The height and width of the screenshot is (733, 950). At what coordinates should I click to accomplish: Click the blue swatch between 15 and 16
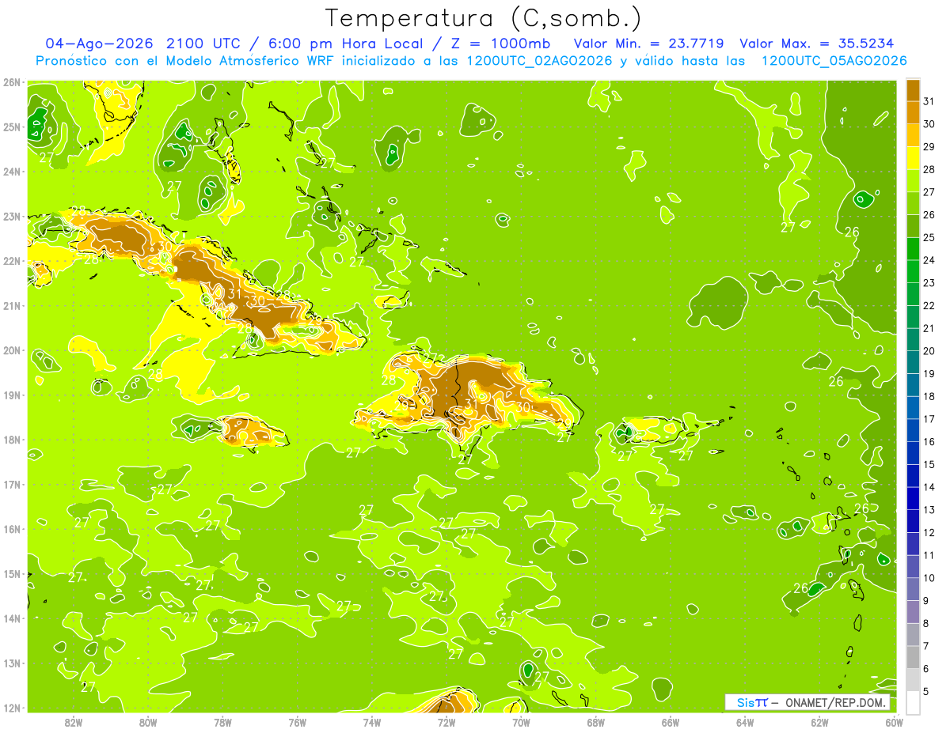pos(913,453)
